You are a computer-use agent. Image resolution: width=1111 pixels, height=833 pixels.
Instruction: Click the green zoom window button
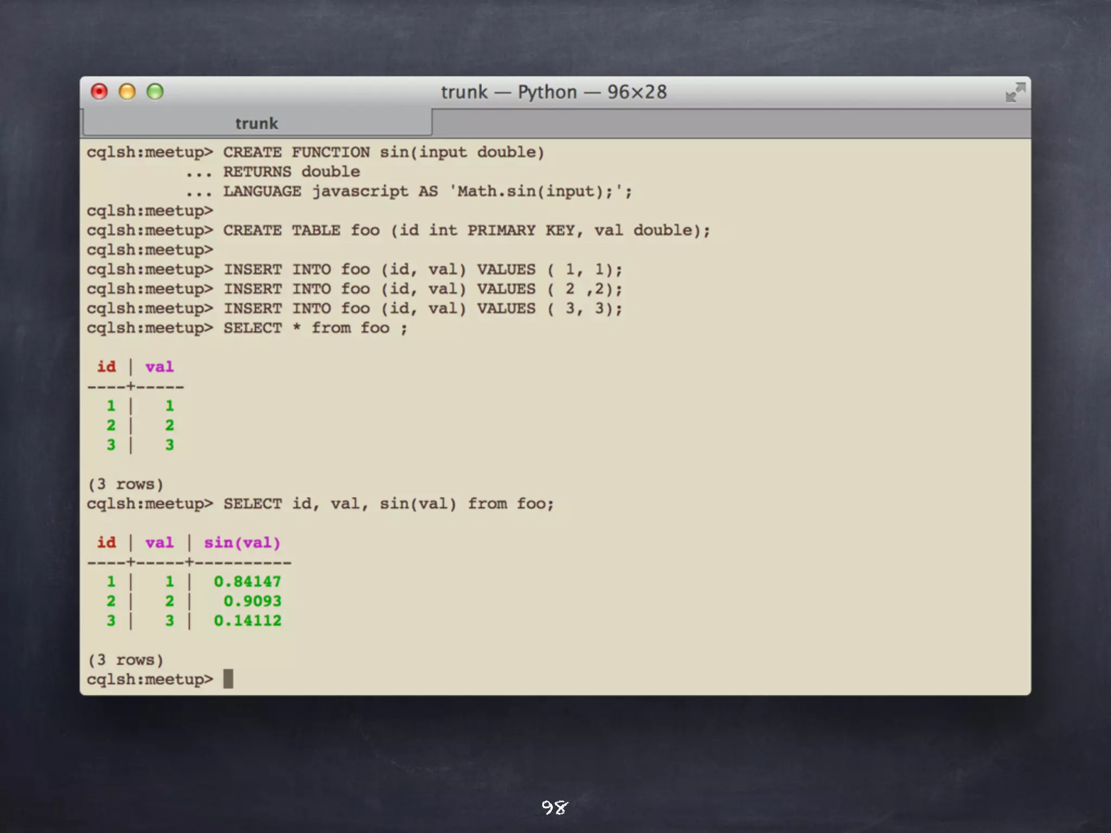[x=155, y=92]
